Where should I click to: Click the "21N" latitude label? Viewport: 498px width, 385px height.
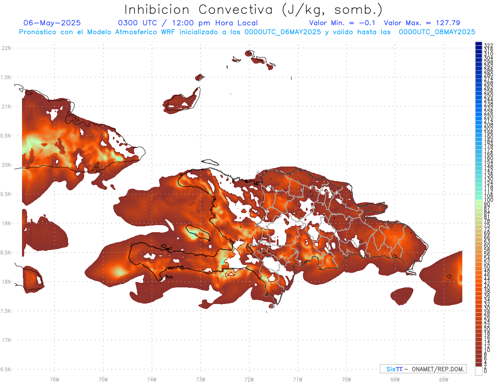[6, 107]
